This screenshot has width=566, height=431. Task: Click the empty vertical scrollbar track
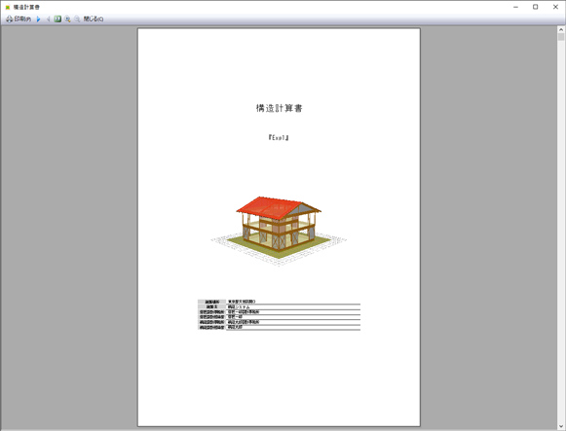click(561, 231)
